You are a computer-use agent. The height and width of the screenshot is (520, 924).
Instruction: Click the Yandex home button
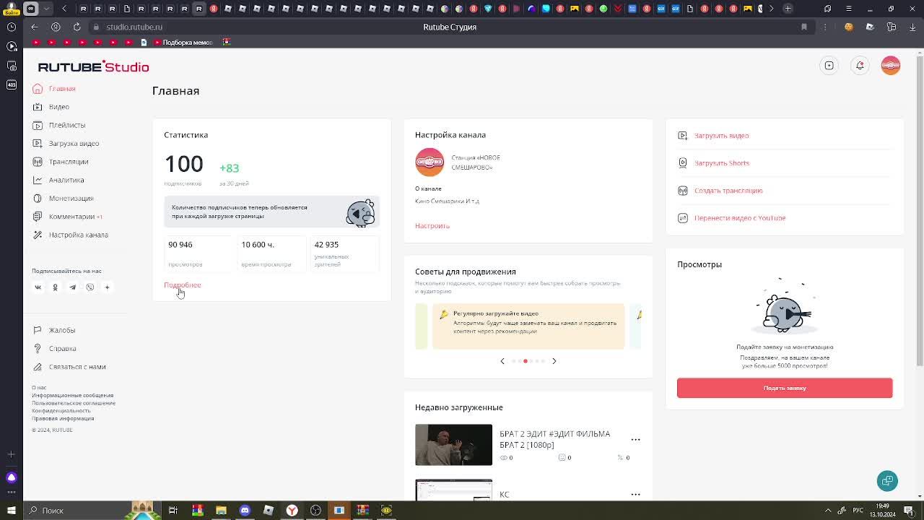pos(56,27)
